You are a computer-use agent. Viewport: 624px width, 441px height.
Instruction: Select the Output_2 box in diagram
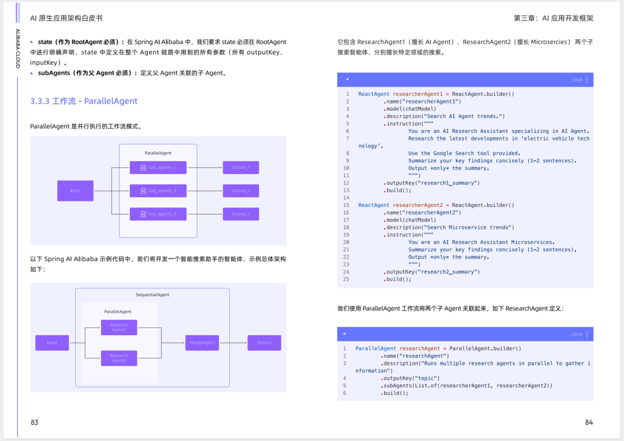point(241,191)
